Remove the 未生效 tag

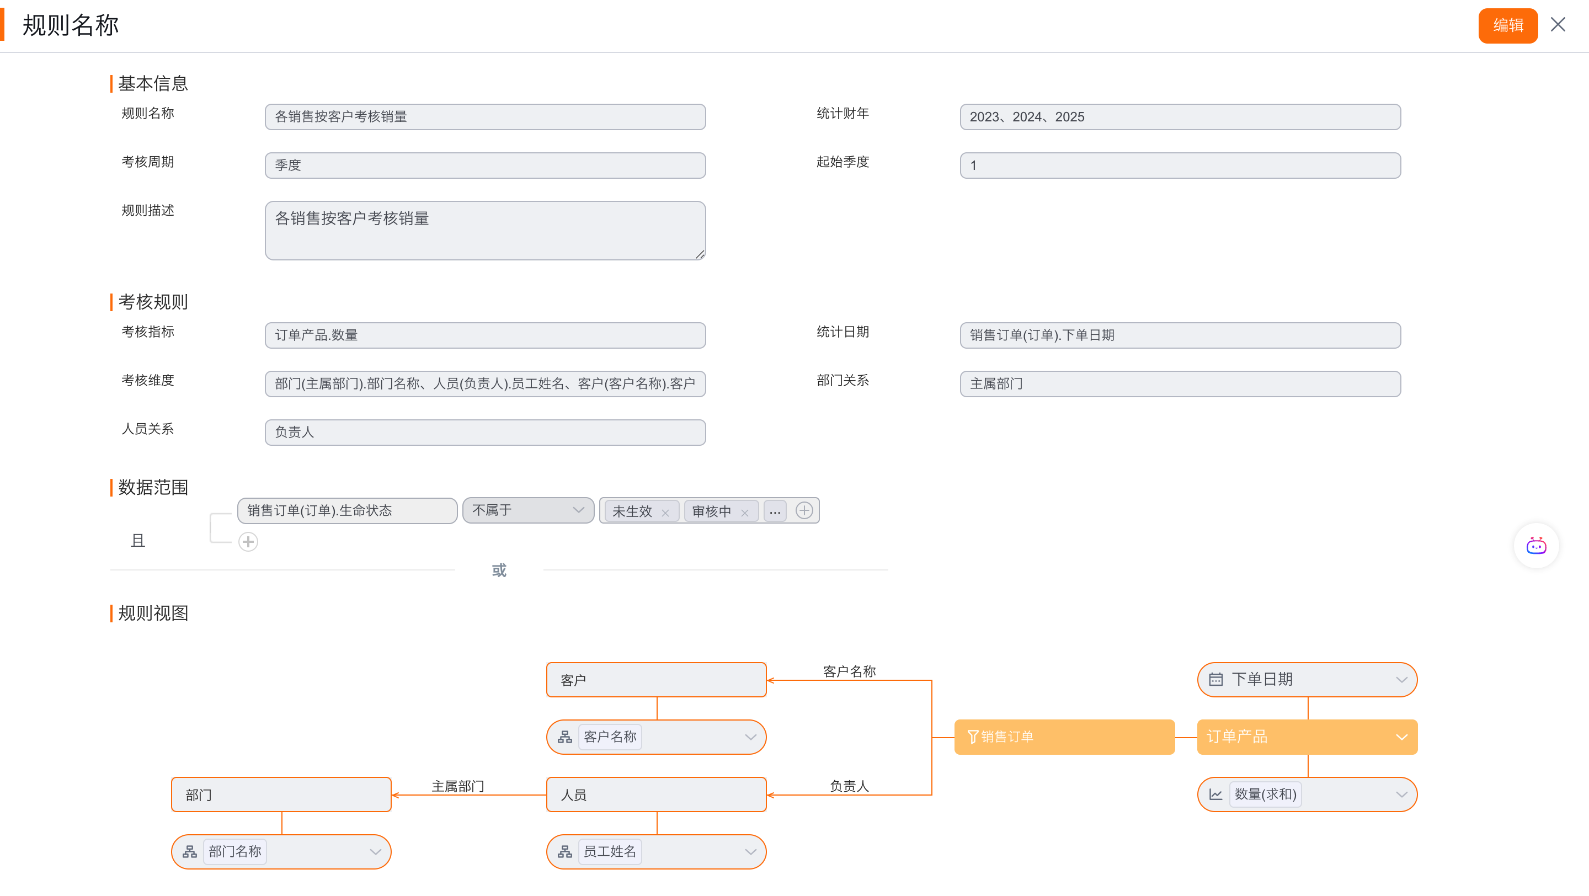click(x=665, y=513)
